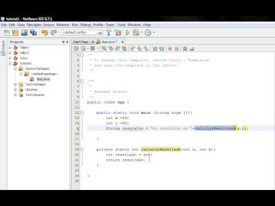275x206 pixels.
Task: Toggle bookmark on current line
Action: [x=146, y=48]
